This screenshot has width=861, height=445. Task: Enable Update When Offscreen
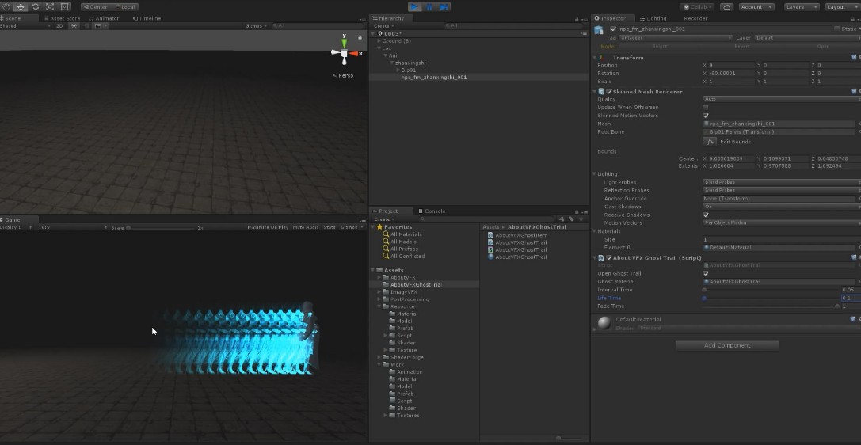click(x=706, y=108)
